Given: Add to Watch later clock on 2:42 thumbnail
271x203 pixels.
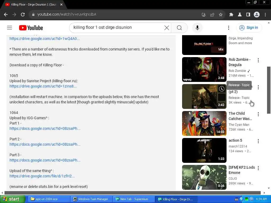Looking at the screenshot, I should pos(222,89).
